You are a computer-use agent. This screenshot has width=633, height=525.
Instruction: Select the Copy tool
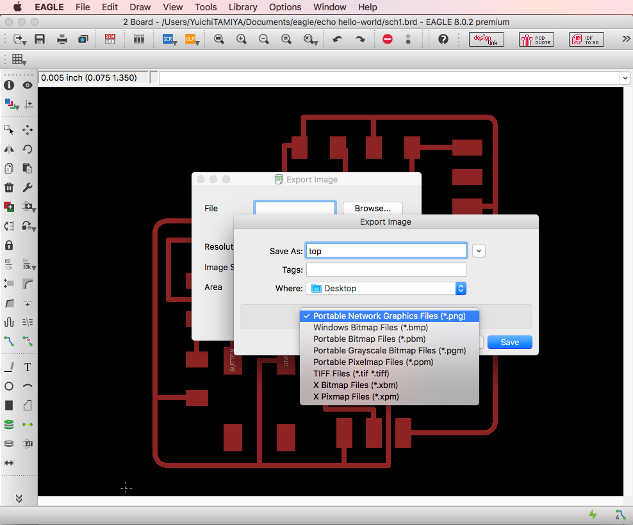pyautogui.click(x=9, y=168)
